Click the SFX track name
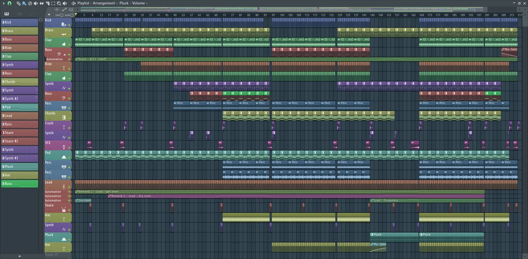The width and height of the screenshot is (528, 259). pos(48,143)
